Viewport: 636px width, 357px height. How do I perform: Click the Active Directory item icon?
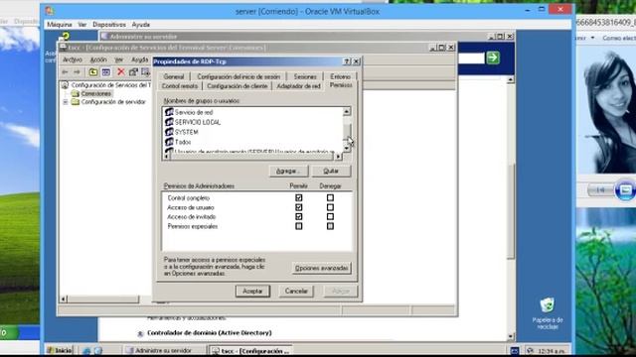[x=140, y=333]
